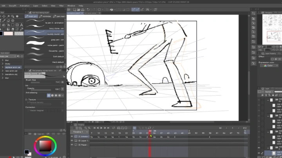
Task: Expand the 'new anim cel' auto action
Action: click(x=2, y=71)
